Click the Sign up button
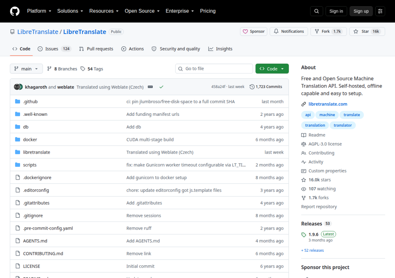The image size is (395, 278). tap(361, 11)
